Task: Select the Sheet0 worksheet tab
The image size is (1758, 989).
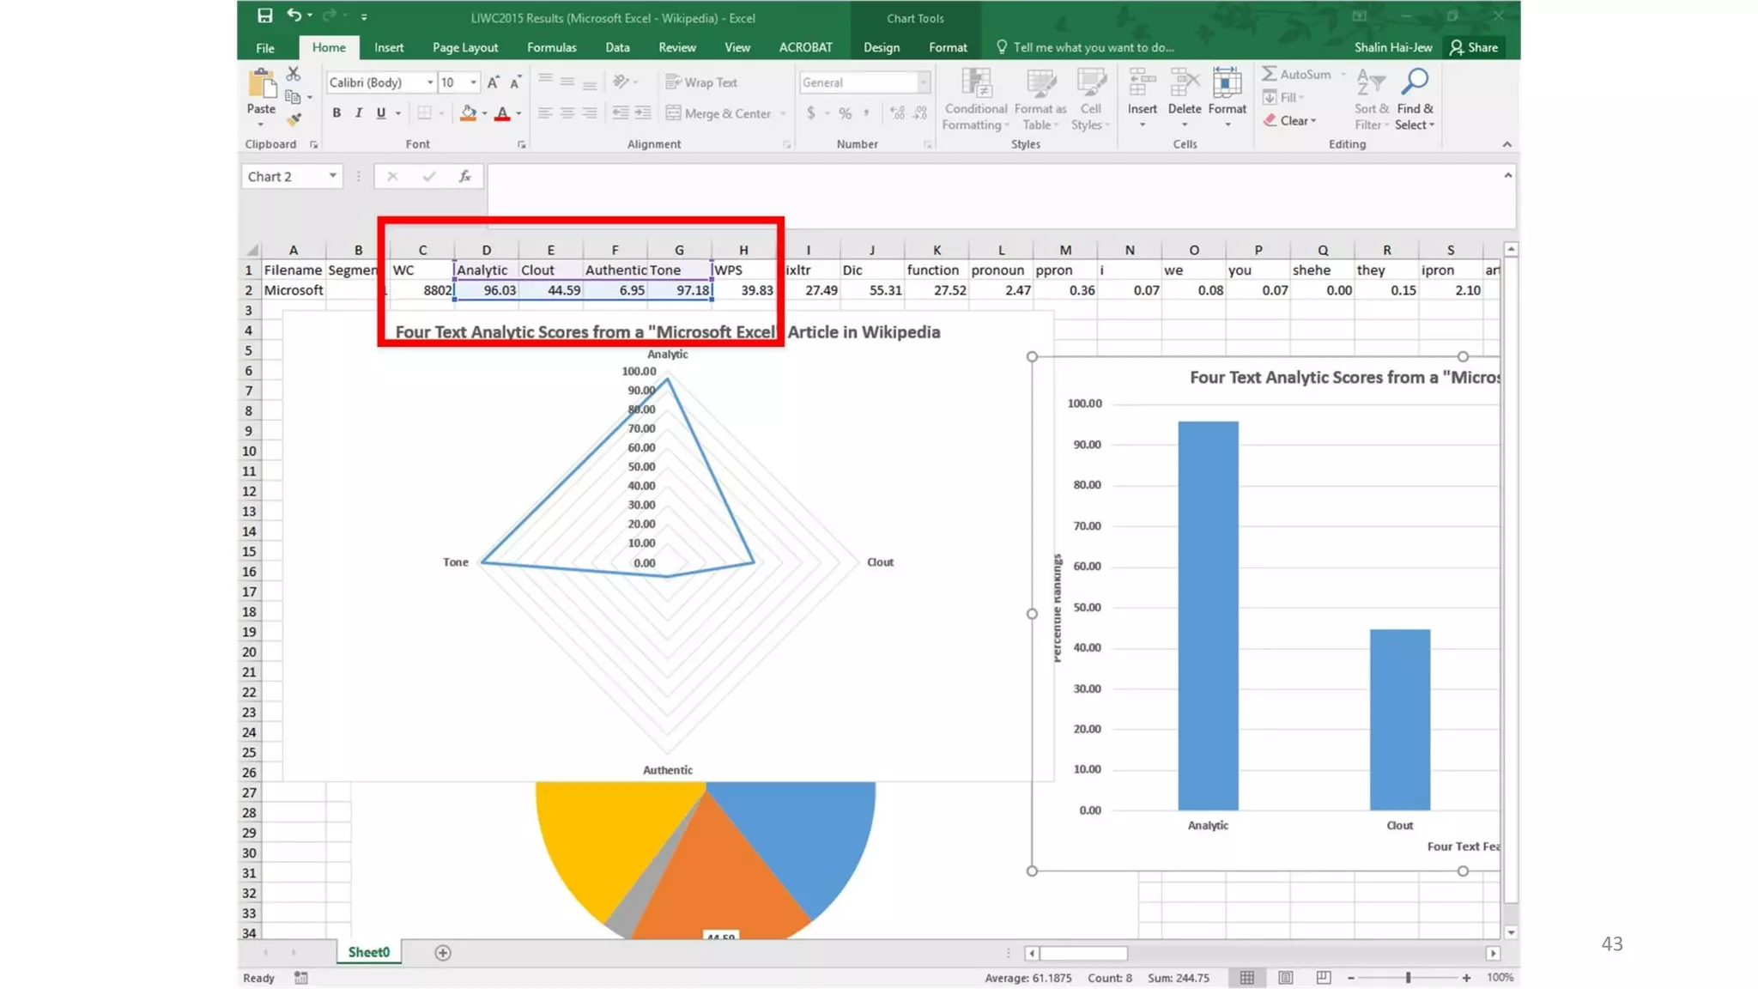Action: (x=368, y=952)
